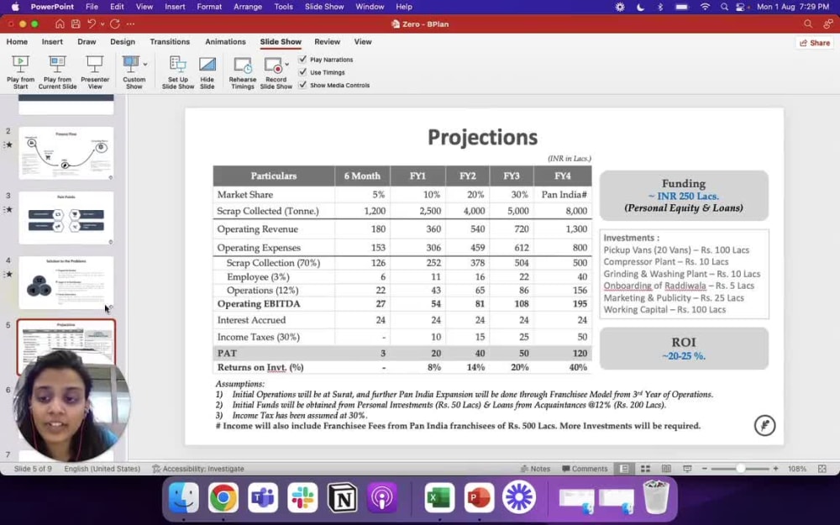This screenshot has width=840, height=525.
Task: Open Excel from the Dock
Action: (x=439, y=497)
